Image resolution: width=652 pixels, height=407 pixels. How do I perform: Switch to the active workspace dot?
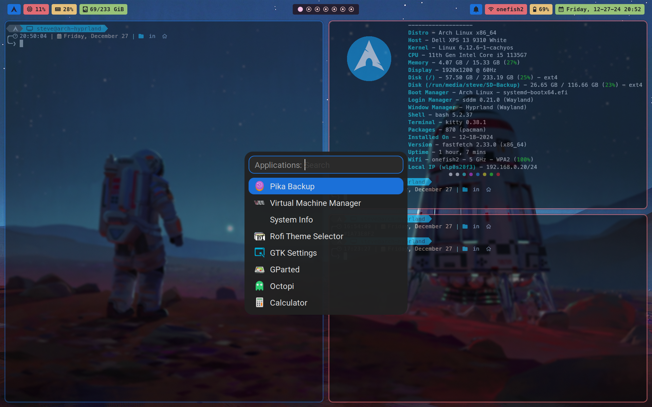point(300,9)
